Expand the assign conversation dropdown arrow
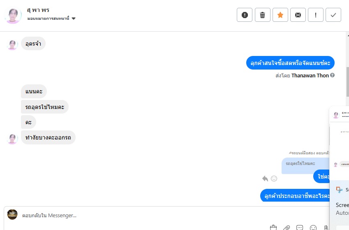This screenshot has width=349, height=230. pos(74,19)
